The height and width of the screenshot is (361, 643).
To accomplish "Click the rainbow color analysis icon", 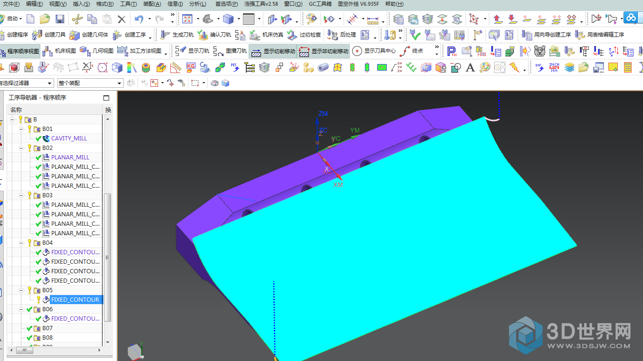I will coord(131,67).
